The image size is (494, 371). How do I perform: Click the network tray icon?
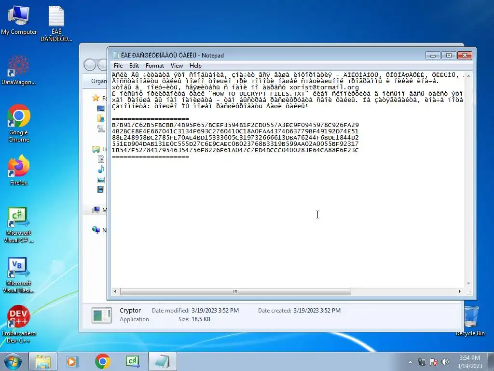[x=422, y=362]
